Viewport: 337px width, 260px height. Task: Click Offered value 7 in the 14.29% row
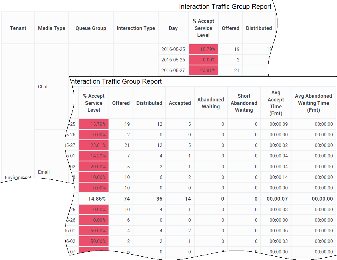(x=121, y=156)
